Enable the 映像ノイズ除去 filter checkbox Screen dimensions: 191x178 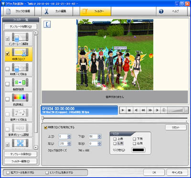tap(7, 69)
